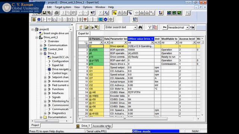The image size is (239, 134).
Task: Click the left arrow before hexadecimal box
Action: pos(164,27)
